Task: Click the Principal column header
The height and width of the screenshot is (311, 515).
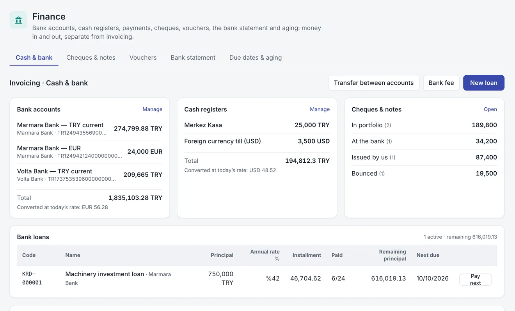Action: coord(222,255)
